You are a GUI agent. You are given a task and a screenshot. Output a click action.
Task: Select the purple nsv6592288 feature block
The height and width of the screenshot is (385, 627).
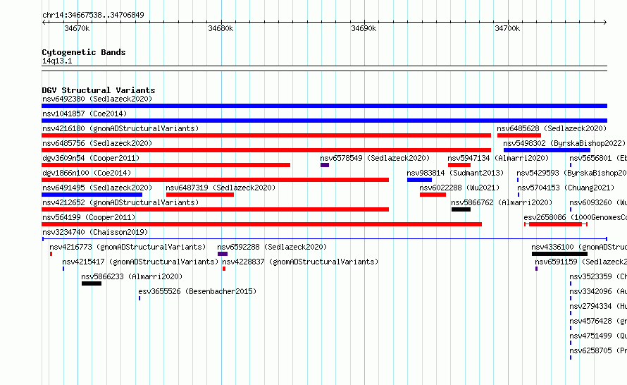[223, 254]
